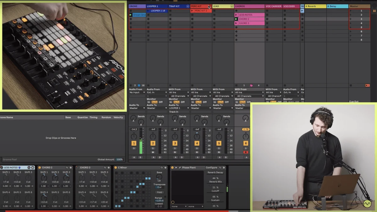Launch the LESS NOTES clip
The width and height of the screenshot is (377, 212).
coord(236,15)
